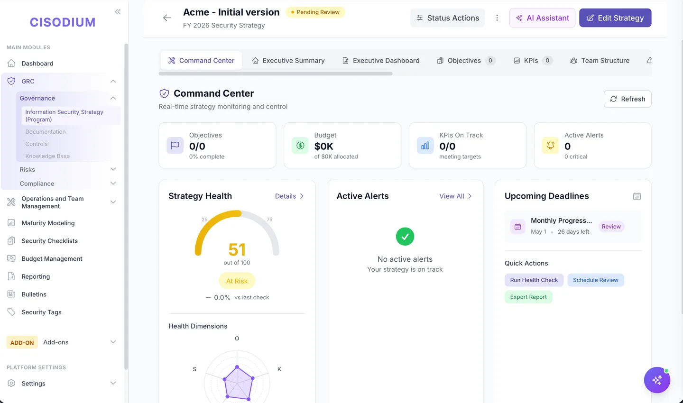The width and height of the screenshot is (683, 403).
Task: Click the Budget dollar icon
Action: pyautogui.click(x=300, y=146)
